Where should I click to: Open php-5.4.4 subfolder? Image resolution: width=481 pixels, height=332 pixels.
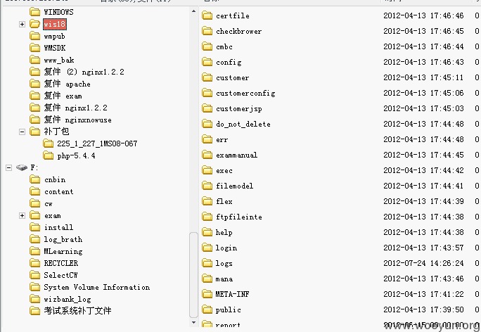tap(76, 155)
